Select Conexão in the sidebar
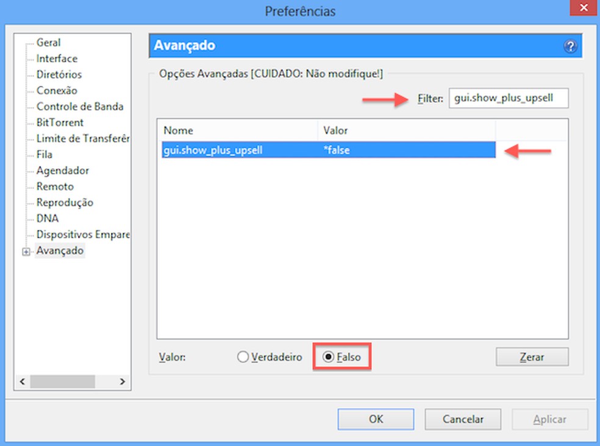Viewport: 600px width, 446px height. 57,91
